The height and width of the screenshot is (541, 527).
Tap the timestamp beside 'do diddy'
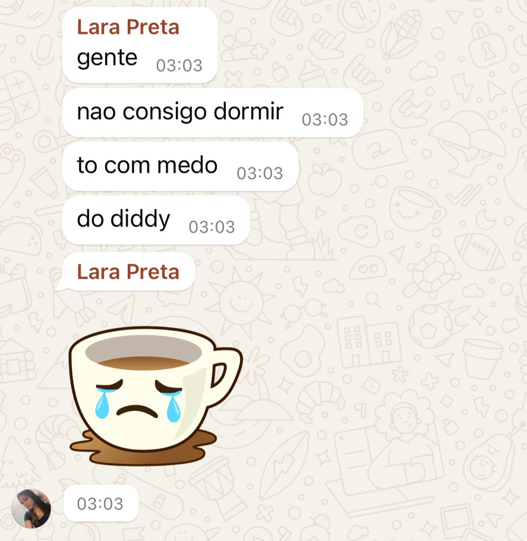[212, 227]
